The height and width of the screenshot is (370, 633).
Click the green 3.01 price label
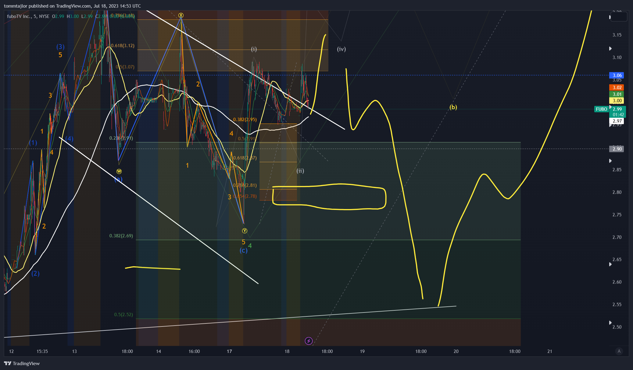tap(617, 94)
